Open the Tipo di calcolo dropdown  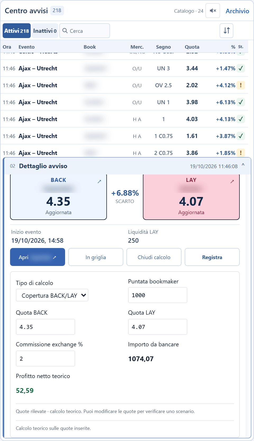[52, 295]
